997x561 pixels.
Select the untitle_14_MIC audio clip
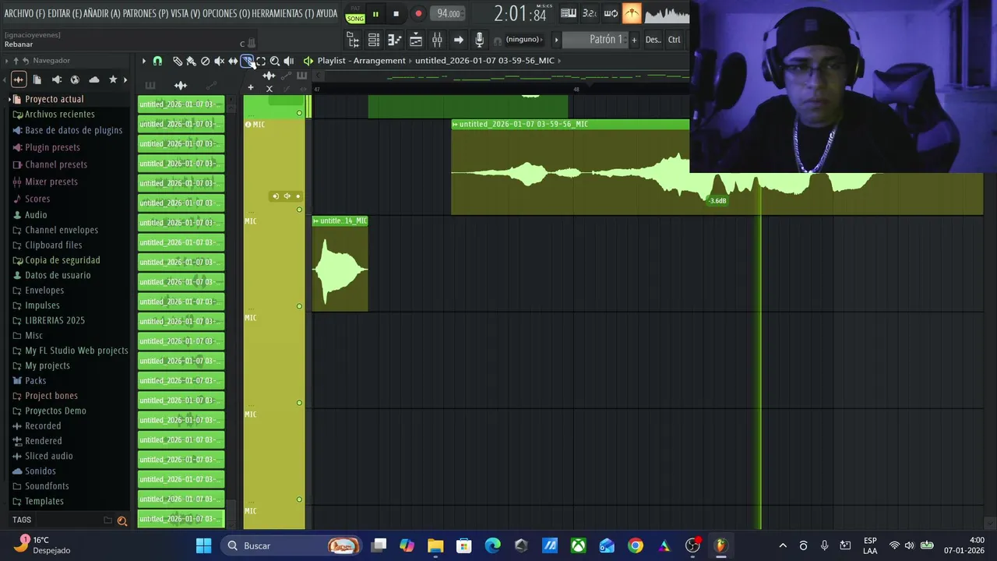click(340, 264)
